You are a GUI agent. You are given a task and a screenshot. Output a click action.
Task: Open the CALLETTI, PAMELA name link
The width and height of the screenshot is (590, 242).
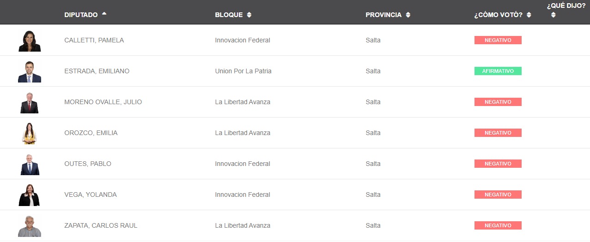pos(94,40)
